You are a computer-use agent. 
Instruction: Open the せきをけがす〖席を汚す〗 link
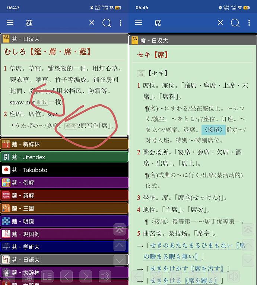point(188,269)
